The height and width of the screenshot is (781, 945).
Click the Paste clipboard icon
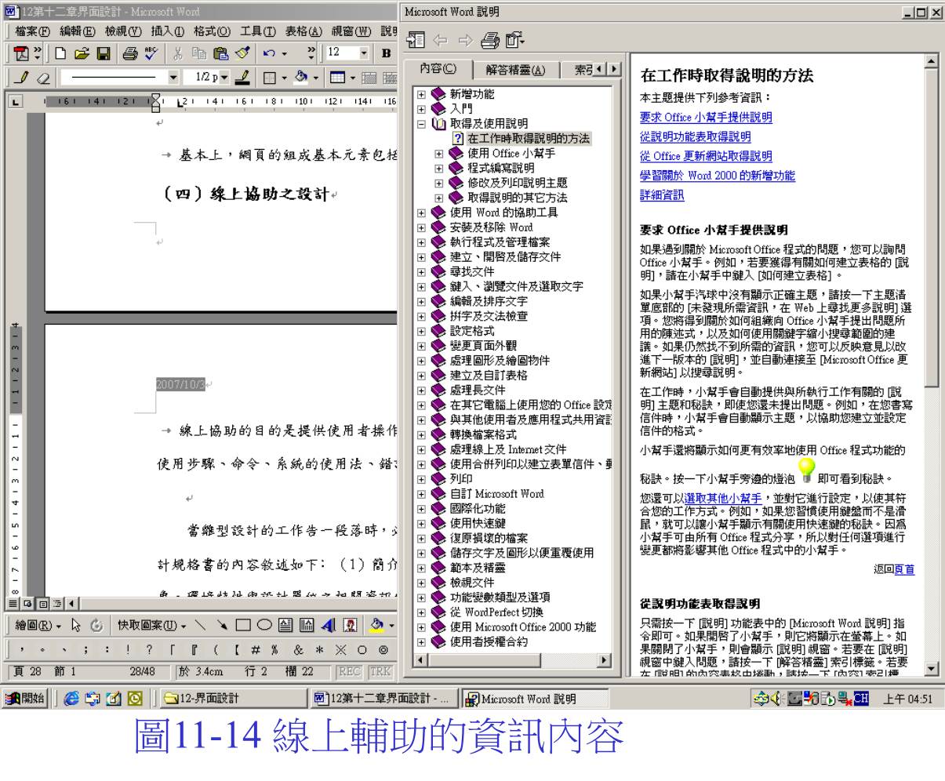pyautogui.click(x=222, y=53)
